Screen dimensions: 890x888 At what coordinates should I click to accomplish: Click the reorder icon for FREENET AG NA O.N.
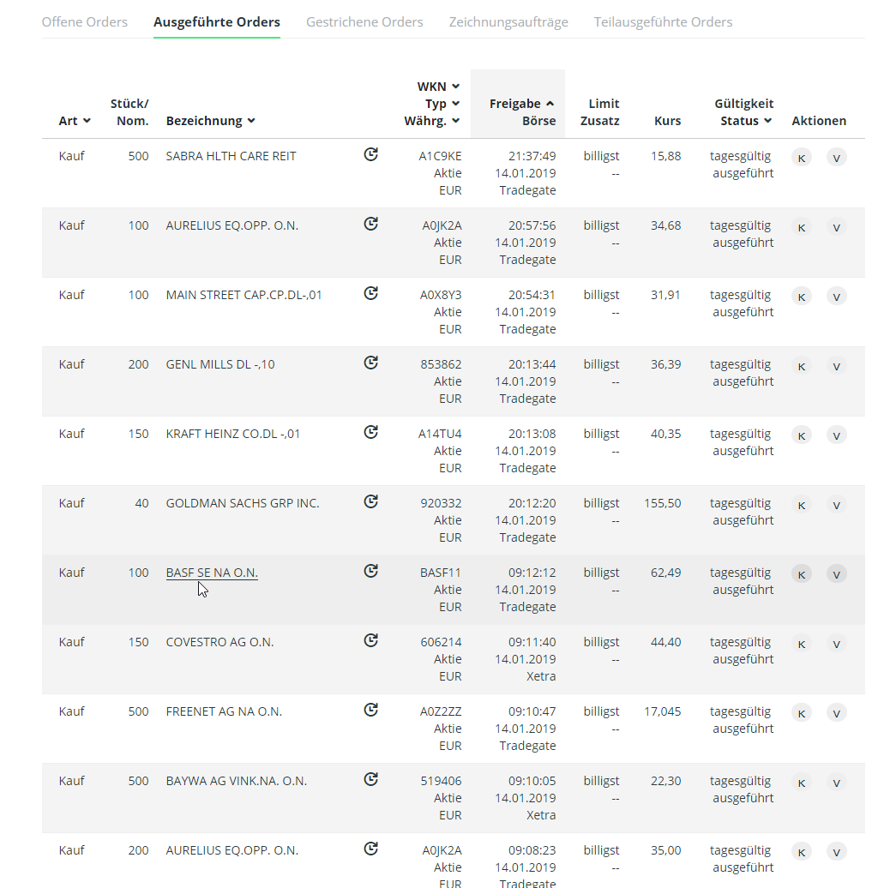coord(370,709)
